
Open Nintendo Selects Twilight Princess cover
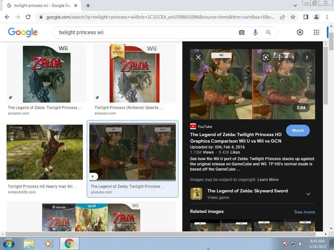coord(134,73)
